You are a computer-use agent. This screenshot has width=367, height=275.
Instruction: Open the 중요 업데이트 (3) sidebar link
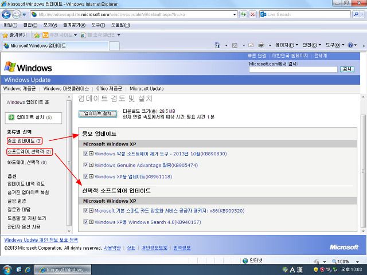[25, 141]
